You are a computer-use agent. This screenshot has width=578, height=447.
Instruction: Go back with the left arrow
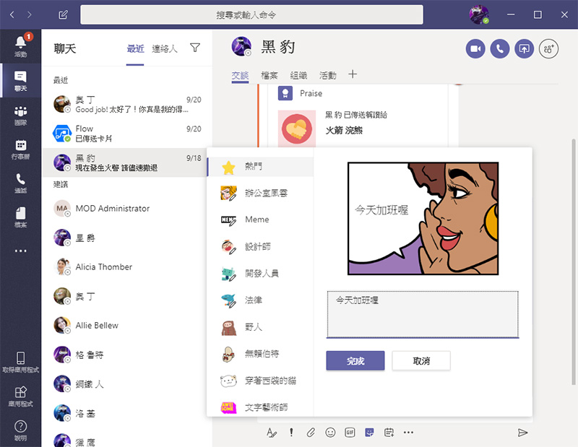(x=12, y=14)
